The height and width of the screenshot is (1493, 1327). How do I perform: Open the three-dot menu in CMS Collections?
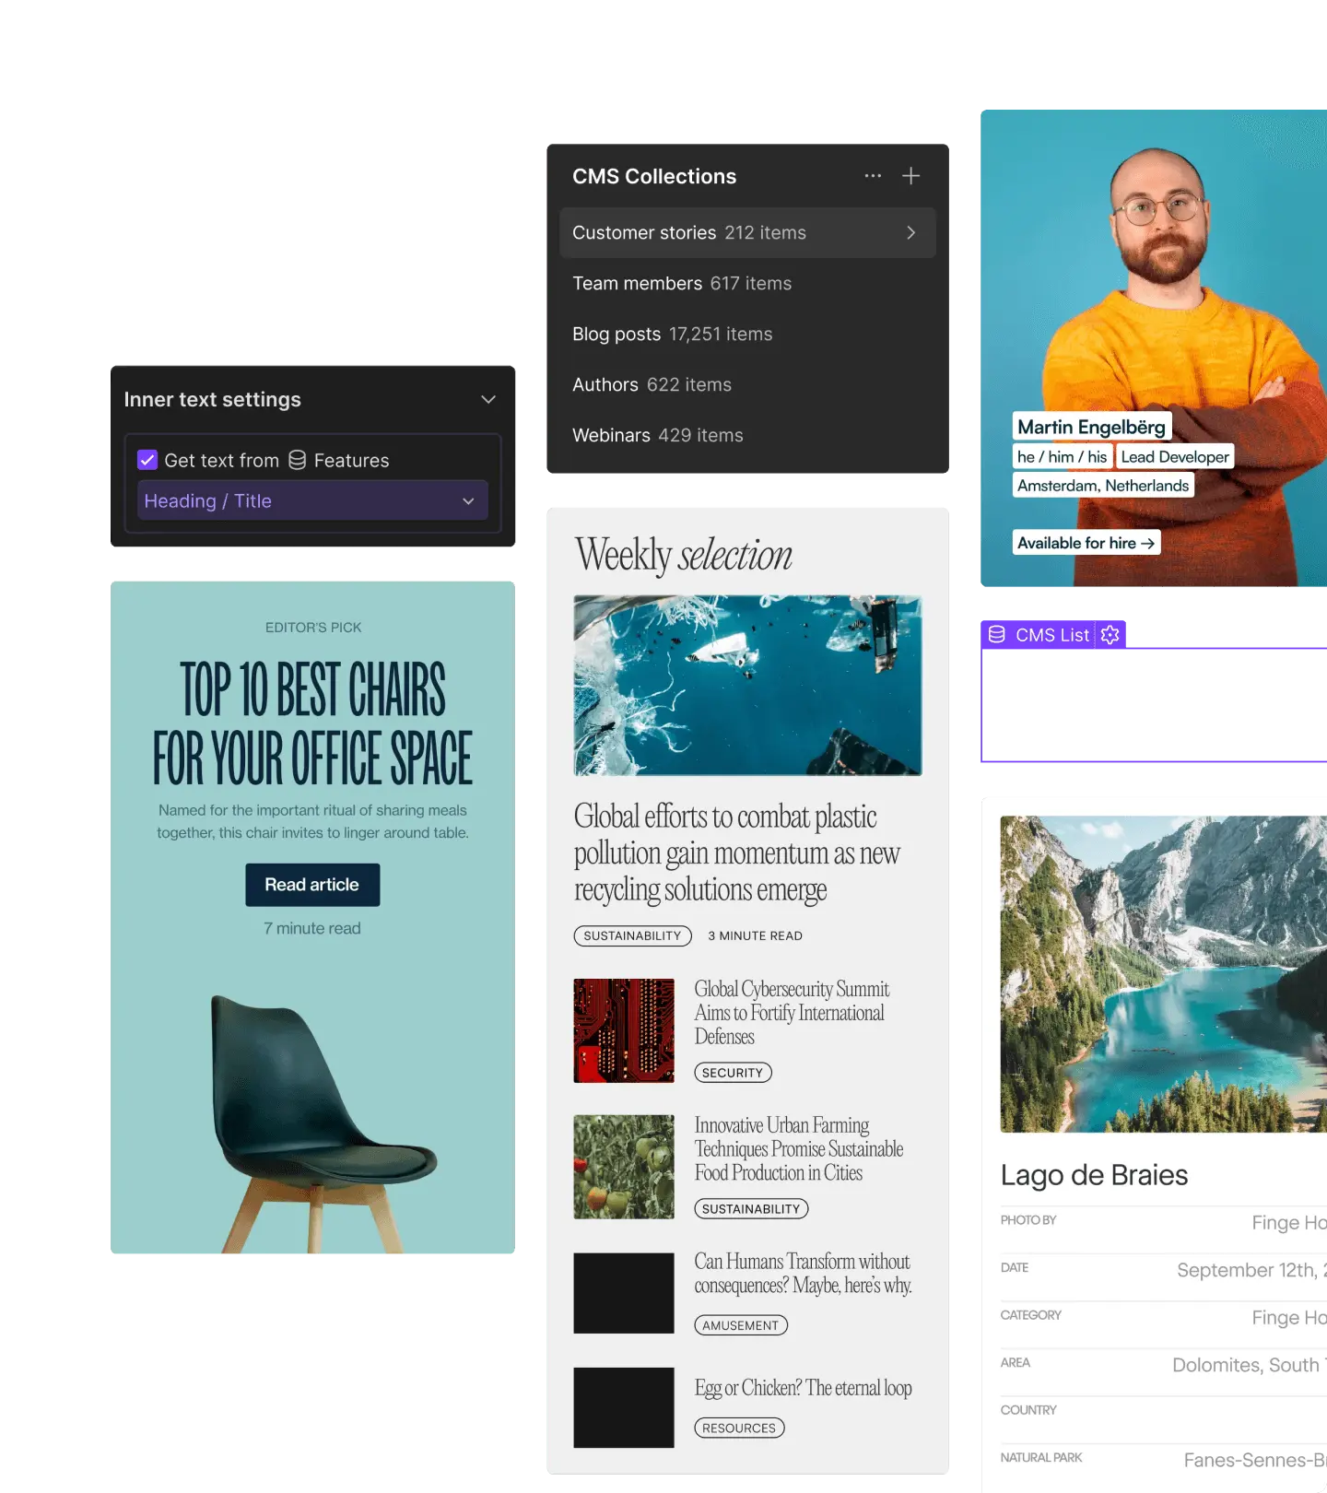pos(873,176)
